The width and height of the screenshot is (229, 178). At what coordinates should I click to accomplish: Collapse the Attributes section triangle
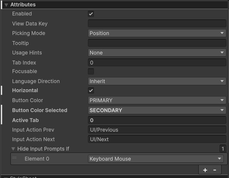[x=6, y=5]
